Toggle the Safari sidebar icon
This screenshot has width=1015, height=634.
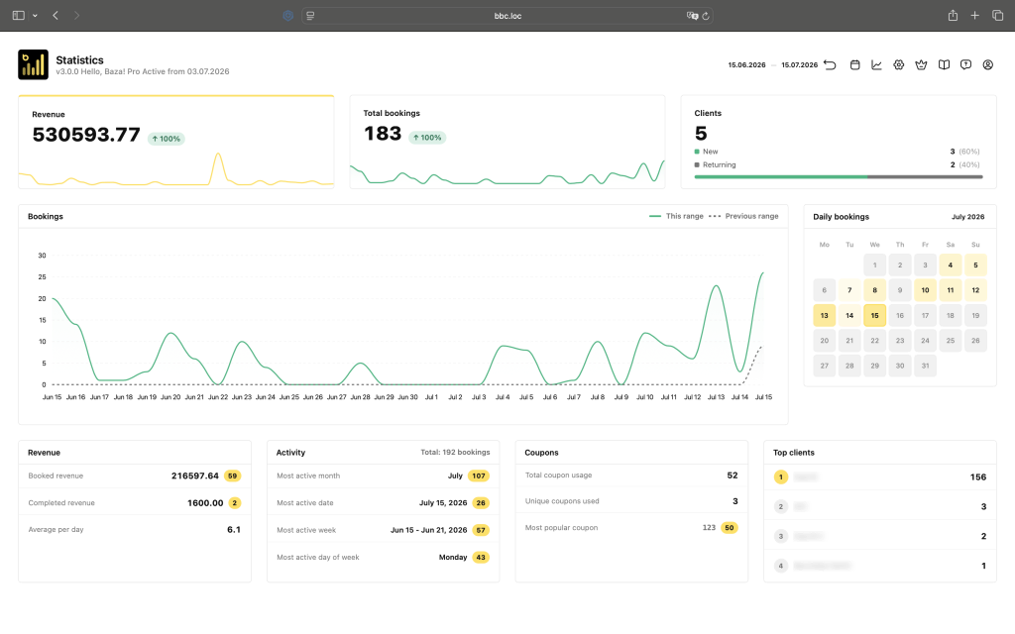click(19, 16)
